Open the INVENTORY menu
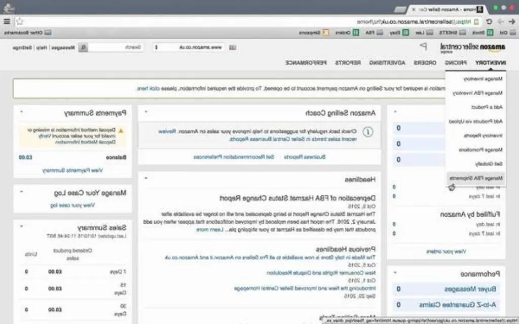The width and height of the screenshot is (519, 324). point(491,62)
